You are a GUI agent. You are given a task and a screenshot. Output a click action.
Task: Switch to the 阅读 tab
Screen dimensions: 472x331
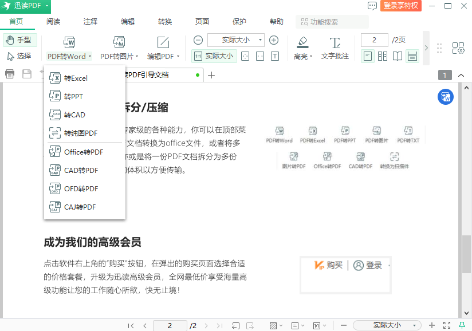[x=53, y=22]
